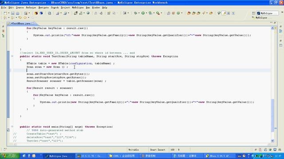Click the Open Perspective icon
284x159 pixels.
pyautogui.click(x=253, y=13)
